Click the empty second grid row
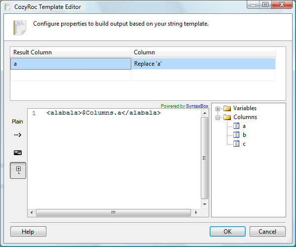 tap(143, 75)
